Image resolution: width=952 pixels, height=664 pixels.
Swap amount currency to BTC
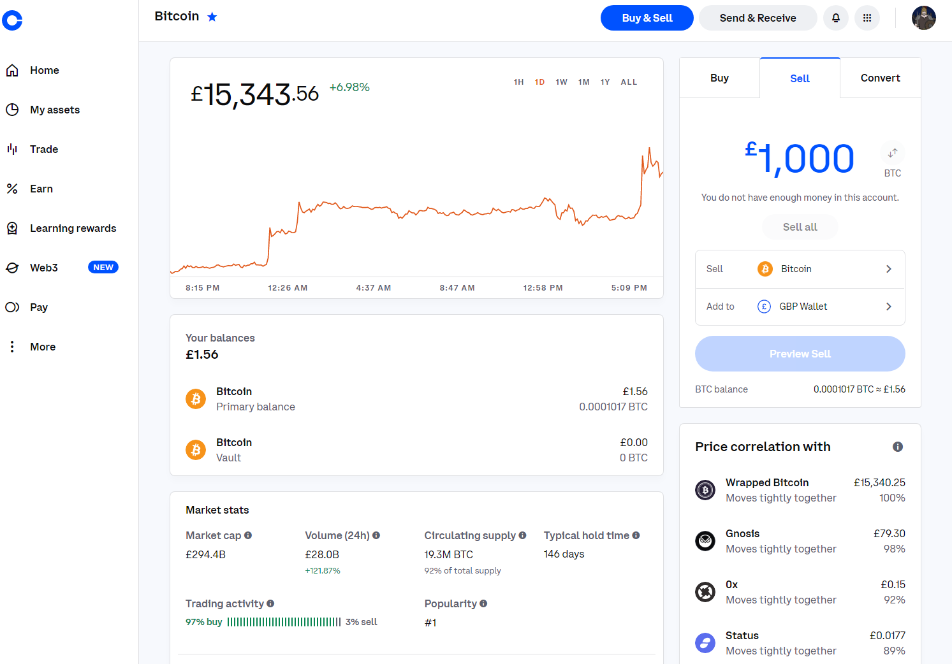[x=893, y=153]
